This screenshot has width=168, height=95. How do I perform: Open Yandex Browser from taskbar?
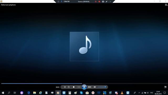(93, 93)
